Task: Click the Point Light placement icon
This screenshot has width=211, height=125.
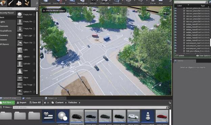Action: (20, 36)
